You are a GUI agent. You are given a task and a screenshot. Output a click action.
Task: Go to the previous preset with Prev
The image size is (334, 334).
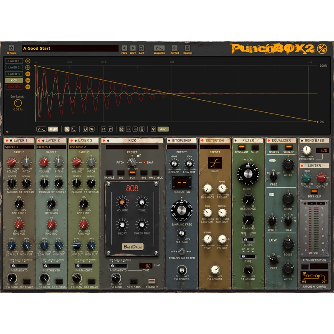[124, 48]
